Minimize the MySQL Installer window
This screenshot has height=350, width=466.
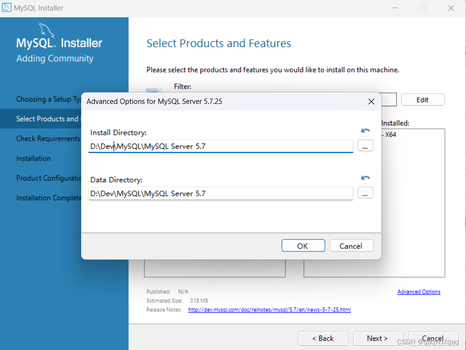(395, 8)
